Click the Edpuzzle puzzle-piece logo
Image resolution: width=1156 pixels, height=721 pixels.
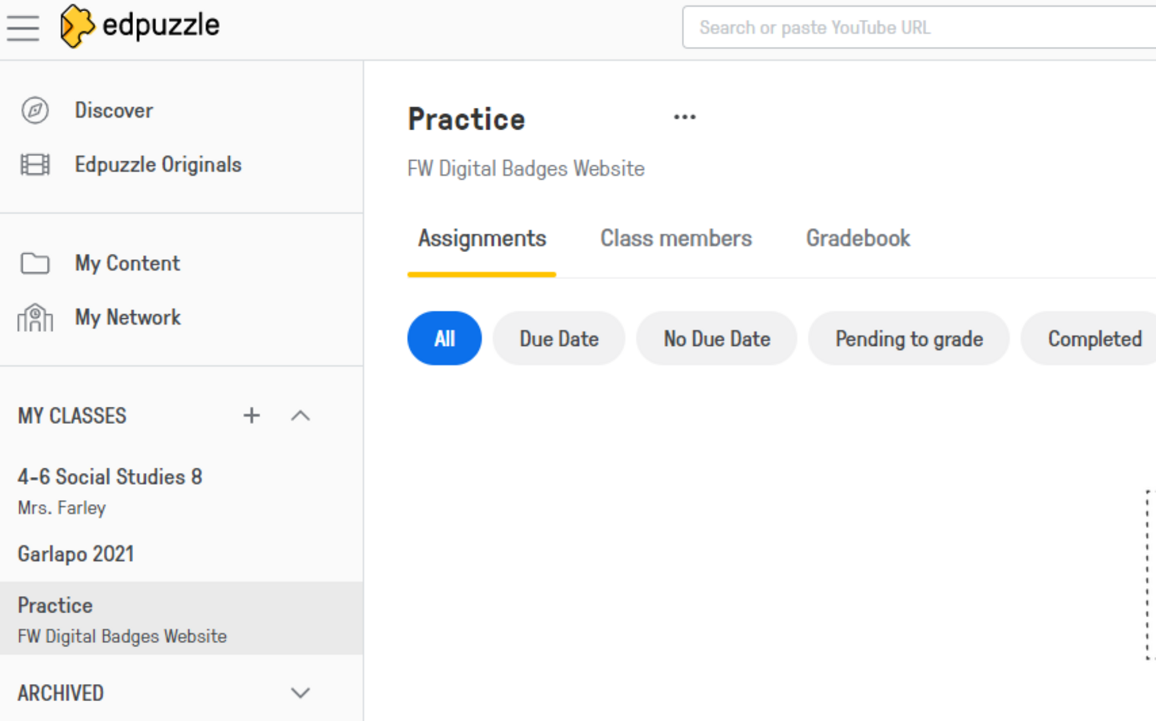77,26
